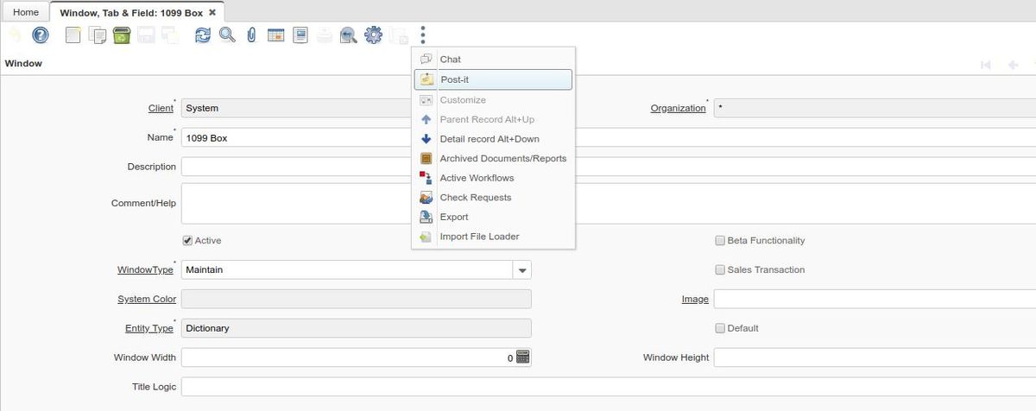Click into the Description input field
Viewport: 1036px width, 411px height.
coord(294,167)
